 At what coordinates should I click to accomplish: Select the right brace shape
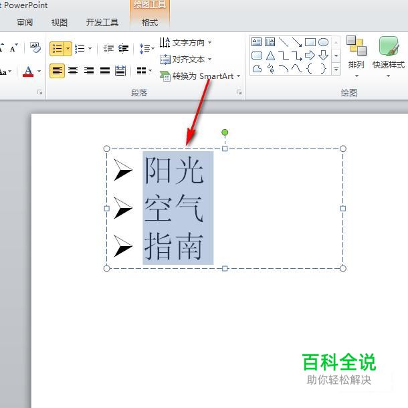coord(323,69)
